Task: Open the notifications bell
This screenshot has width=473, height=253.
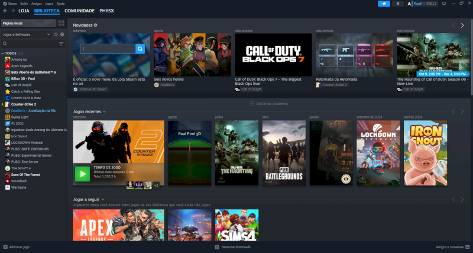Action: click(x=397, y=4)
